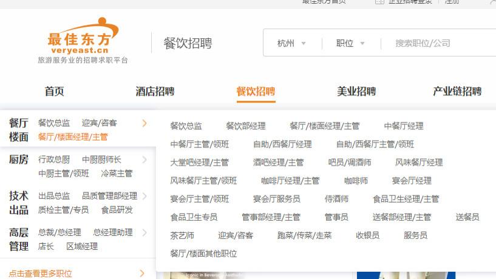
Task: Open 餐厅/楼面其他职位 job category
Action: click(203, 254)
